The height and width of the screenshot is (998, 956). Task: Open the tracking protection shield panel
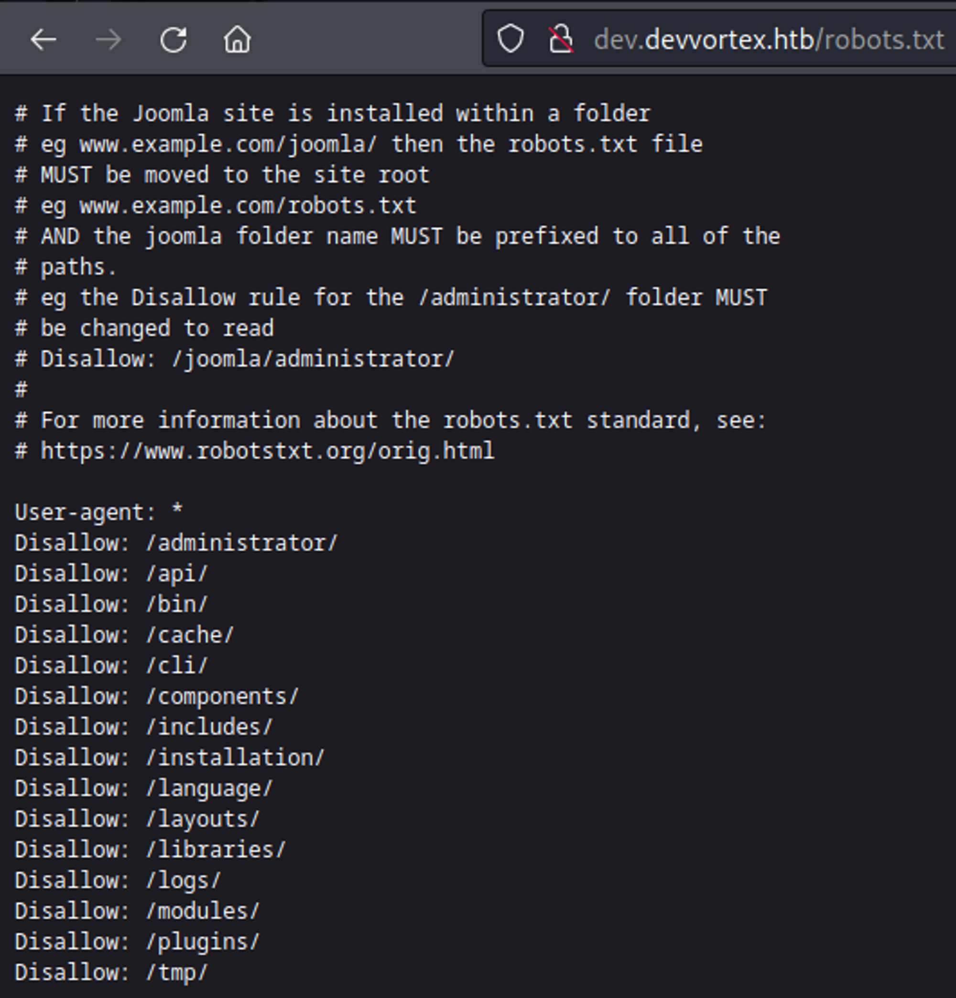click(511, 39)
